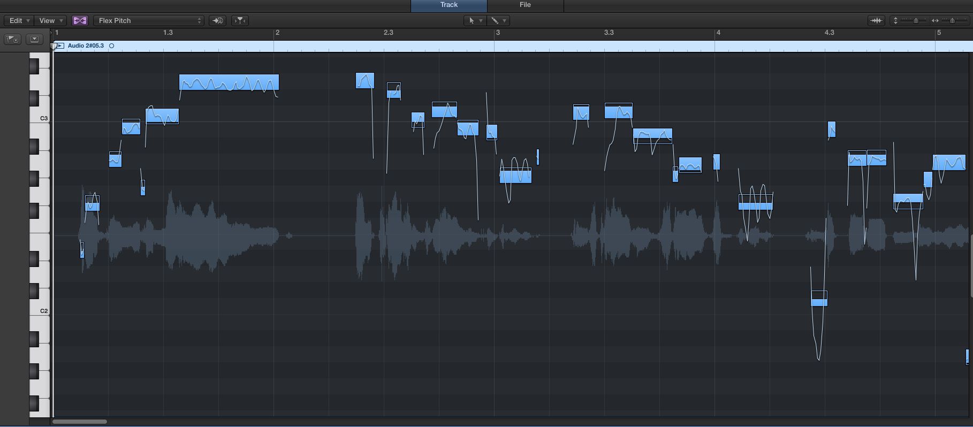Open the Flex Pitch mode dropdown
Image resolution: width=973 pixels, height=427 pixels.
(149, 20)
